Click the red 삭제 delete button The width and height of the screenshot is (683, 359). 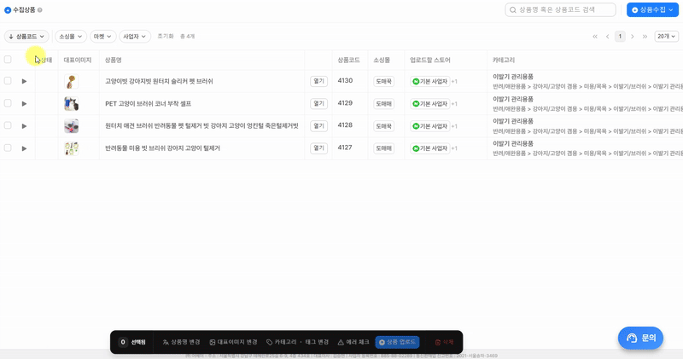point(444,342)
